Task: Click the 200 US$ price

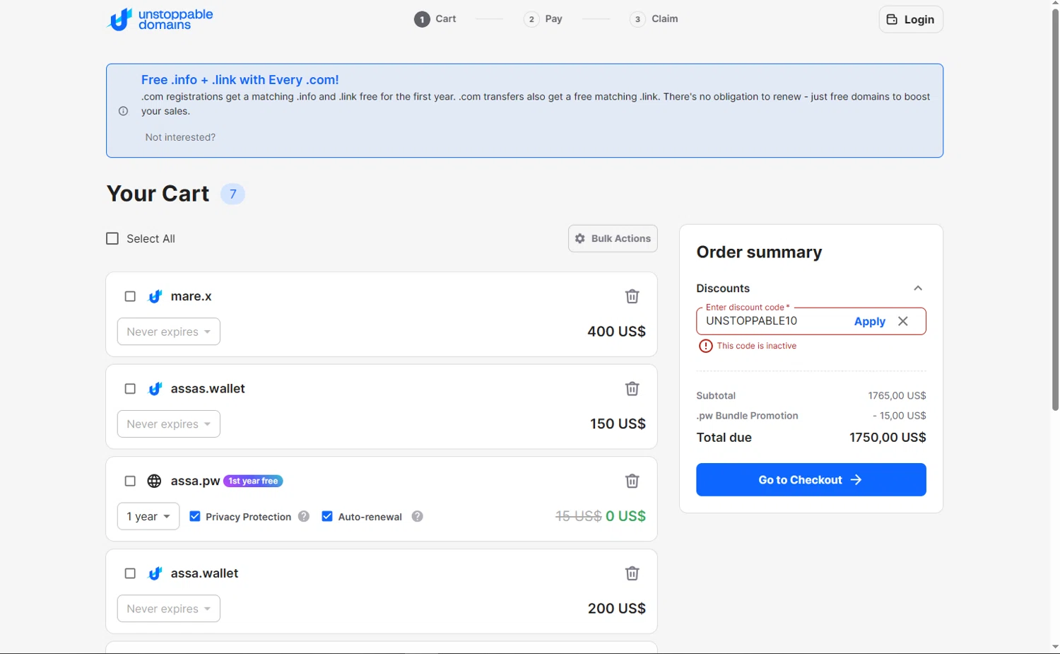Action: click(616, 609)
